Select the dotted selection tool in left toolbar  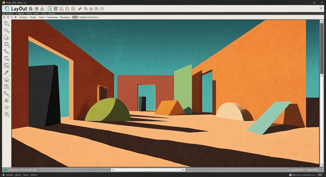coord(7,44)
